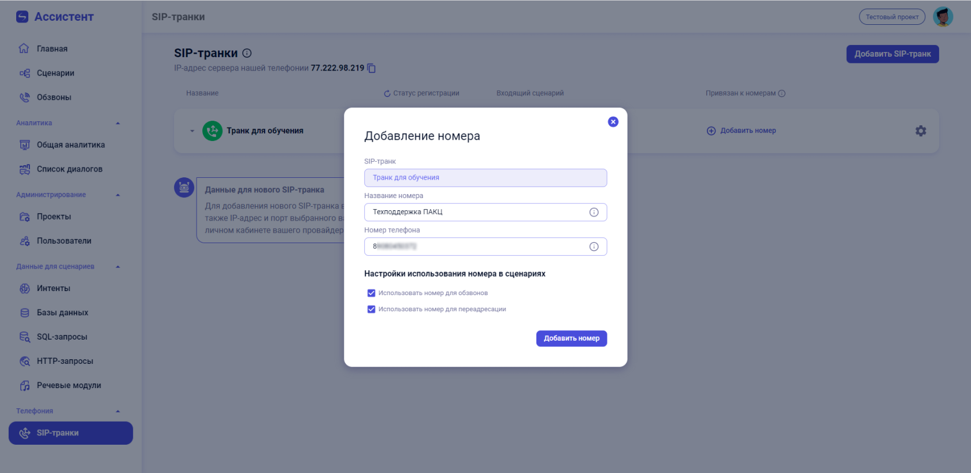Click the Название номера input field
Image resolution: width=971 pixels, height=473 pixels.
point(485,212)
